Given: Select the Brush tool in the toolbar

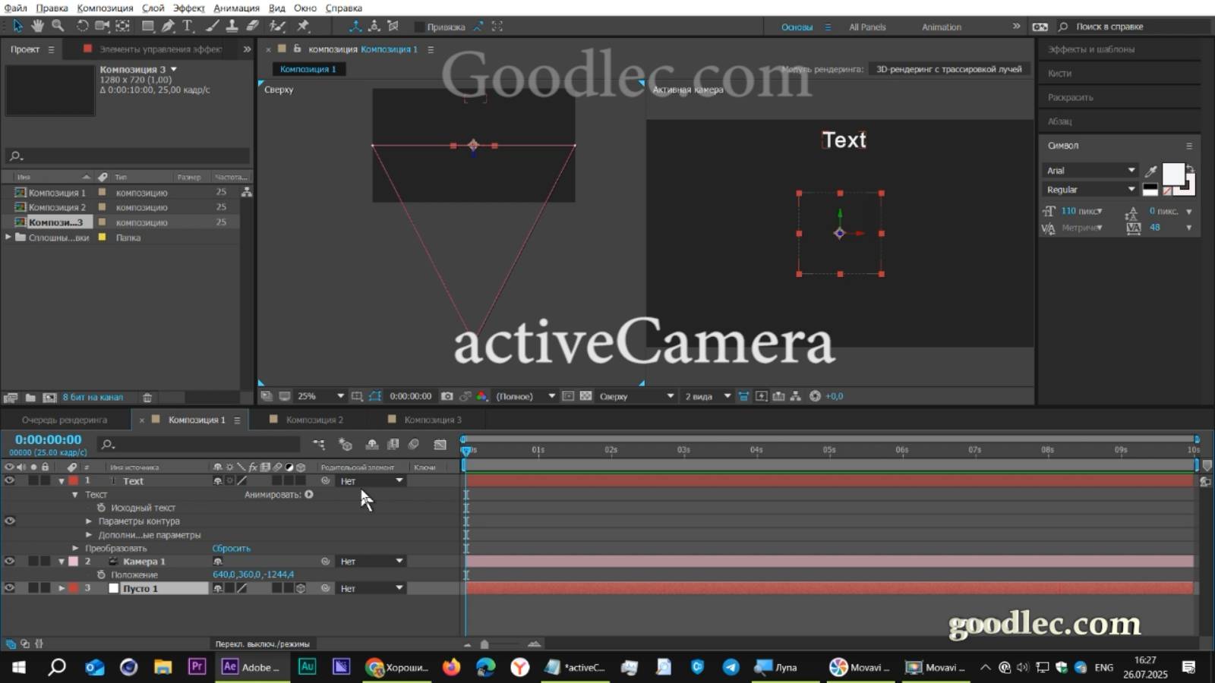Looking at the screenshot, I should pos(212,26).
